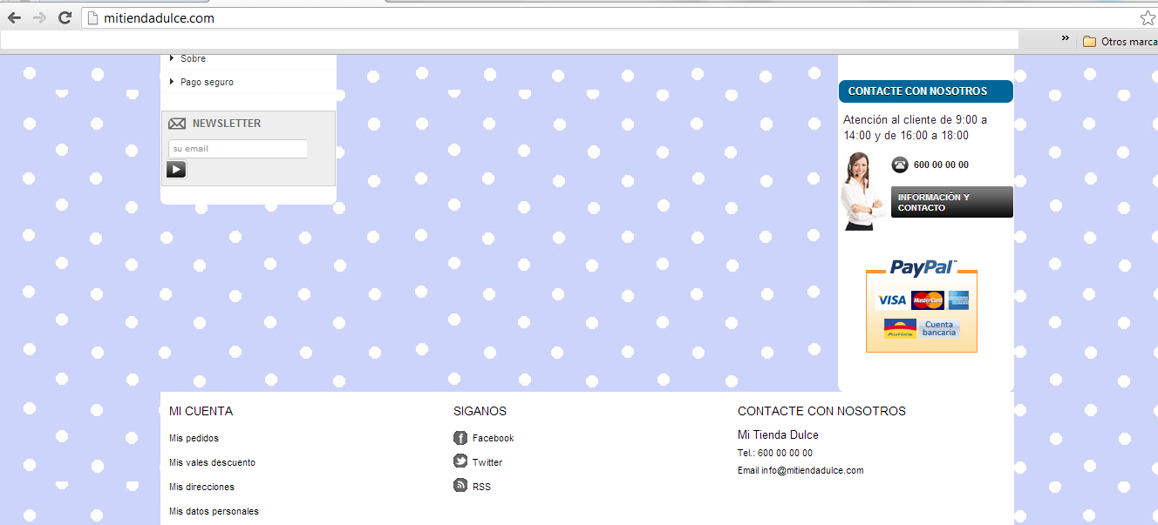1158x525 pixels.
Task: Click the newsletter email input field
Action: click(x=237, y=149)
